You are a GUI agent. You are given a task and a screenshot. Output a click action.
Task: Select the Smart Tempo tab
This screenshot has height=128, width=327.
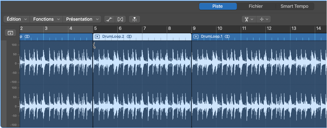(x=294, y=6)
